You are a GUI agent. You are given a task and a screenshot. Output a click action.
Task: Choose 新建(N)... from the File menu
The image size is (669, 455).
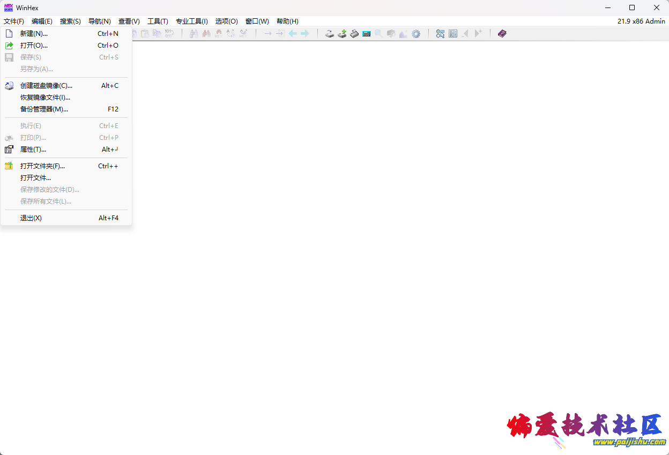coord(66,33)
